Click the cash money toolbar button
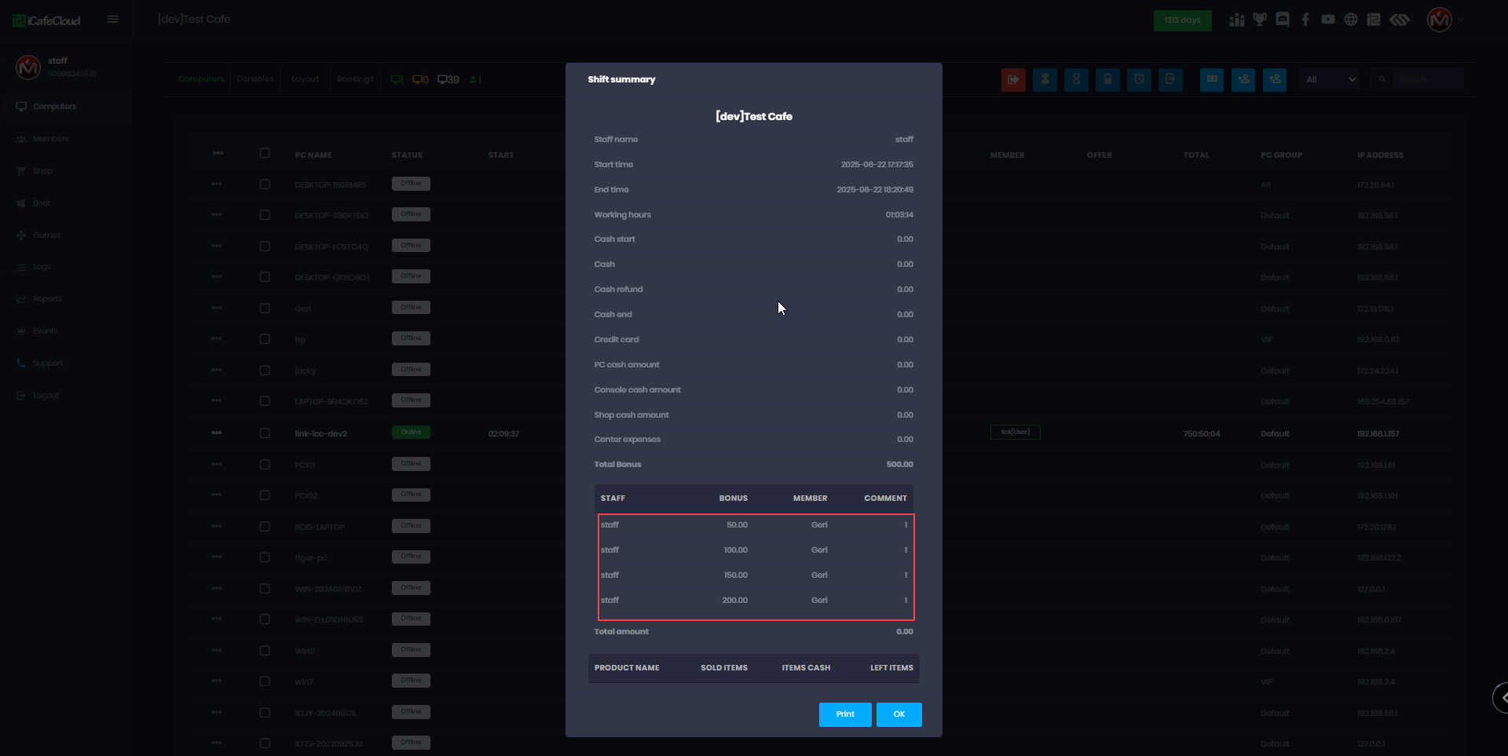The width and height of the screenshot is (1508, 756). [1212, 79]
